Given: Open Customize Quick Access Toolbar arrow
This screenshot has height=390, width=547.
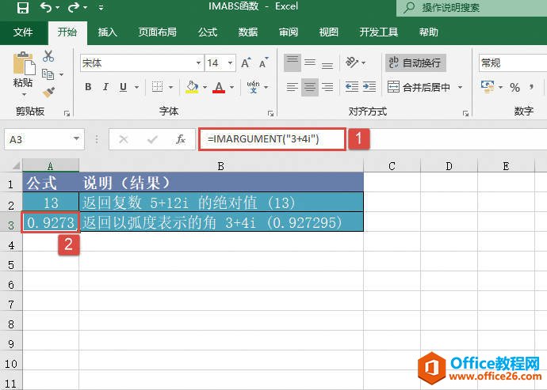Looking at the screenshot, I should (101, 8).
